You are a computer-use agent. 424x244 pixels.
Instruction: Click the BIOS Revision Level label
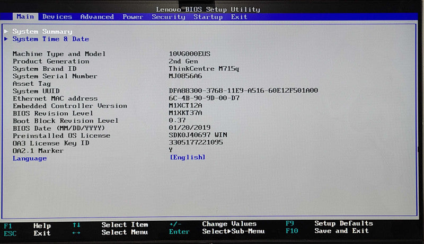coord(52,113)
